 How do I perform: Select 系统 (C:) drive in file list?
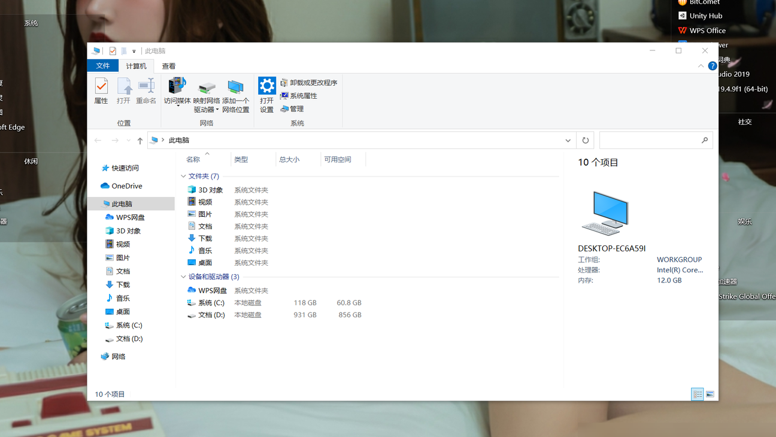point(206,303)
